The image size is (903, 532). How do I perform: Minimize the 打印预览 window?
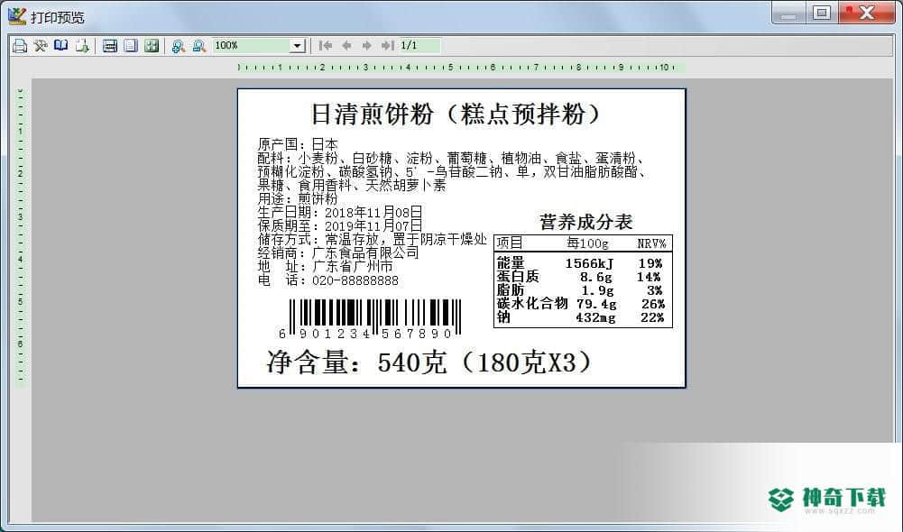pos(788,14)
